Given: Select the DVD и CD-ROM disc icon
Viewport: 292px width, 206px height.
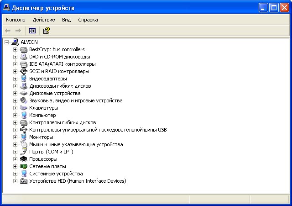Looking at the screenshot, I should click(24, 57).
